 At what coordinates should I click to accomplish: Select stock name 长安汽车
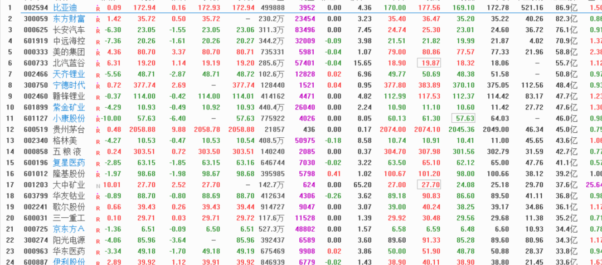point(69,30)
